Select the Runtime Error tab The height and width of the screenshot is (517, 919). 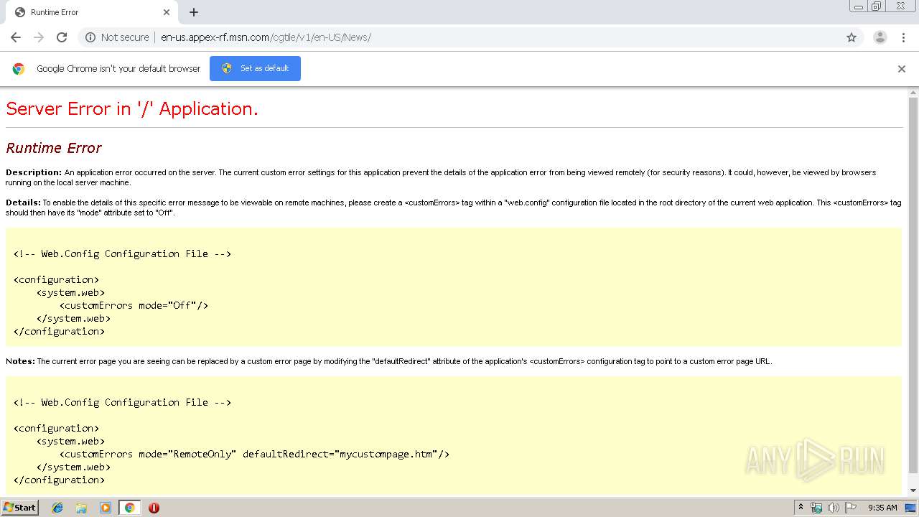[92, 12]
